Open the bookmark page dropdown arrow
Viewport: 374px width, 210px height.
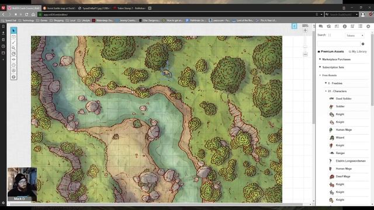coord(321,15)
